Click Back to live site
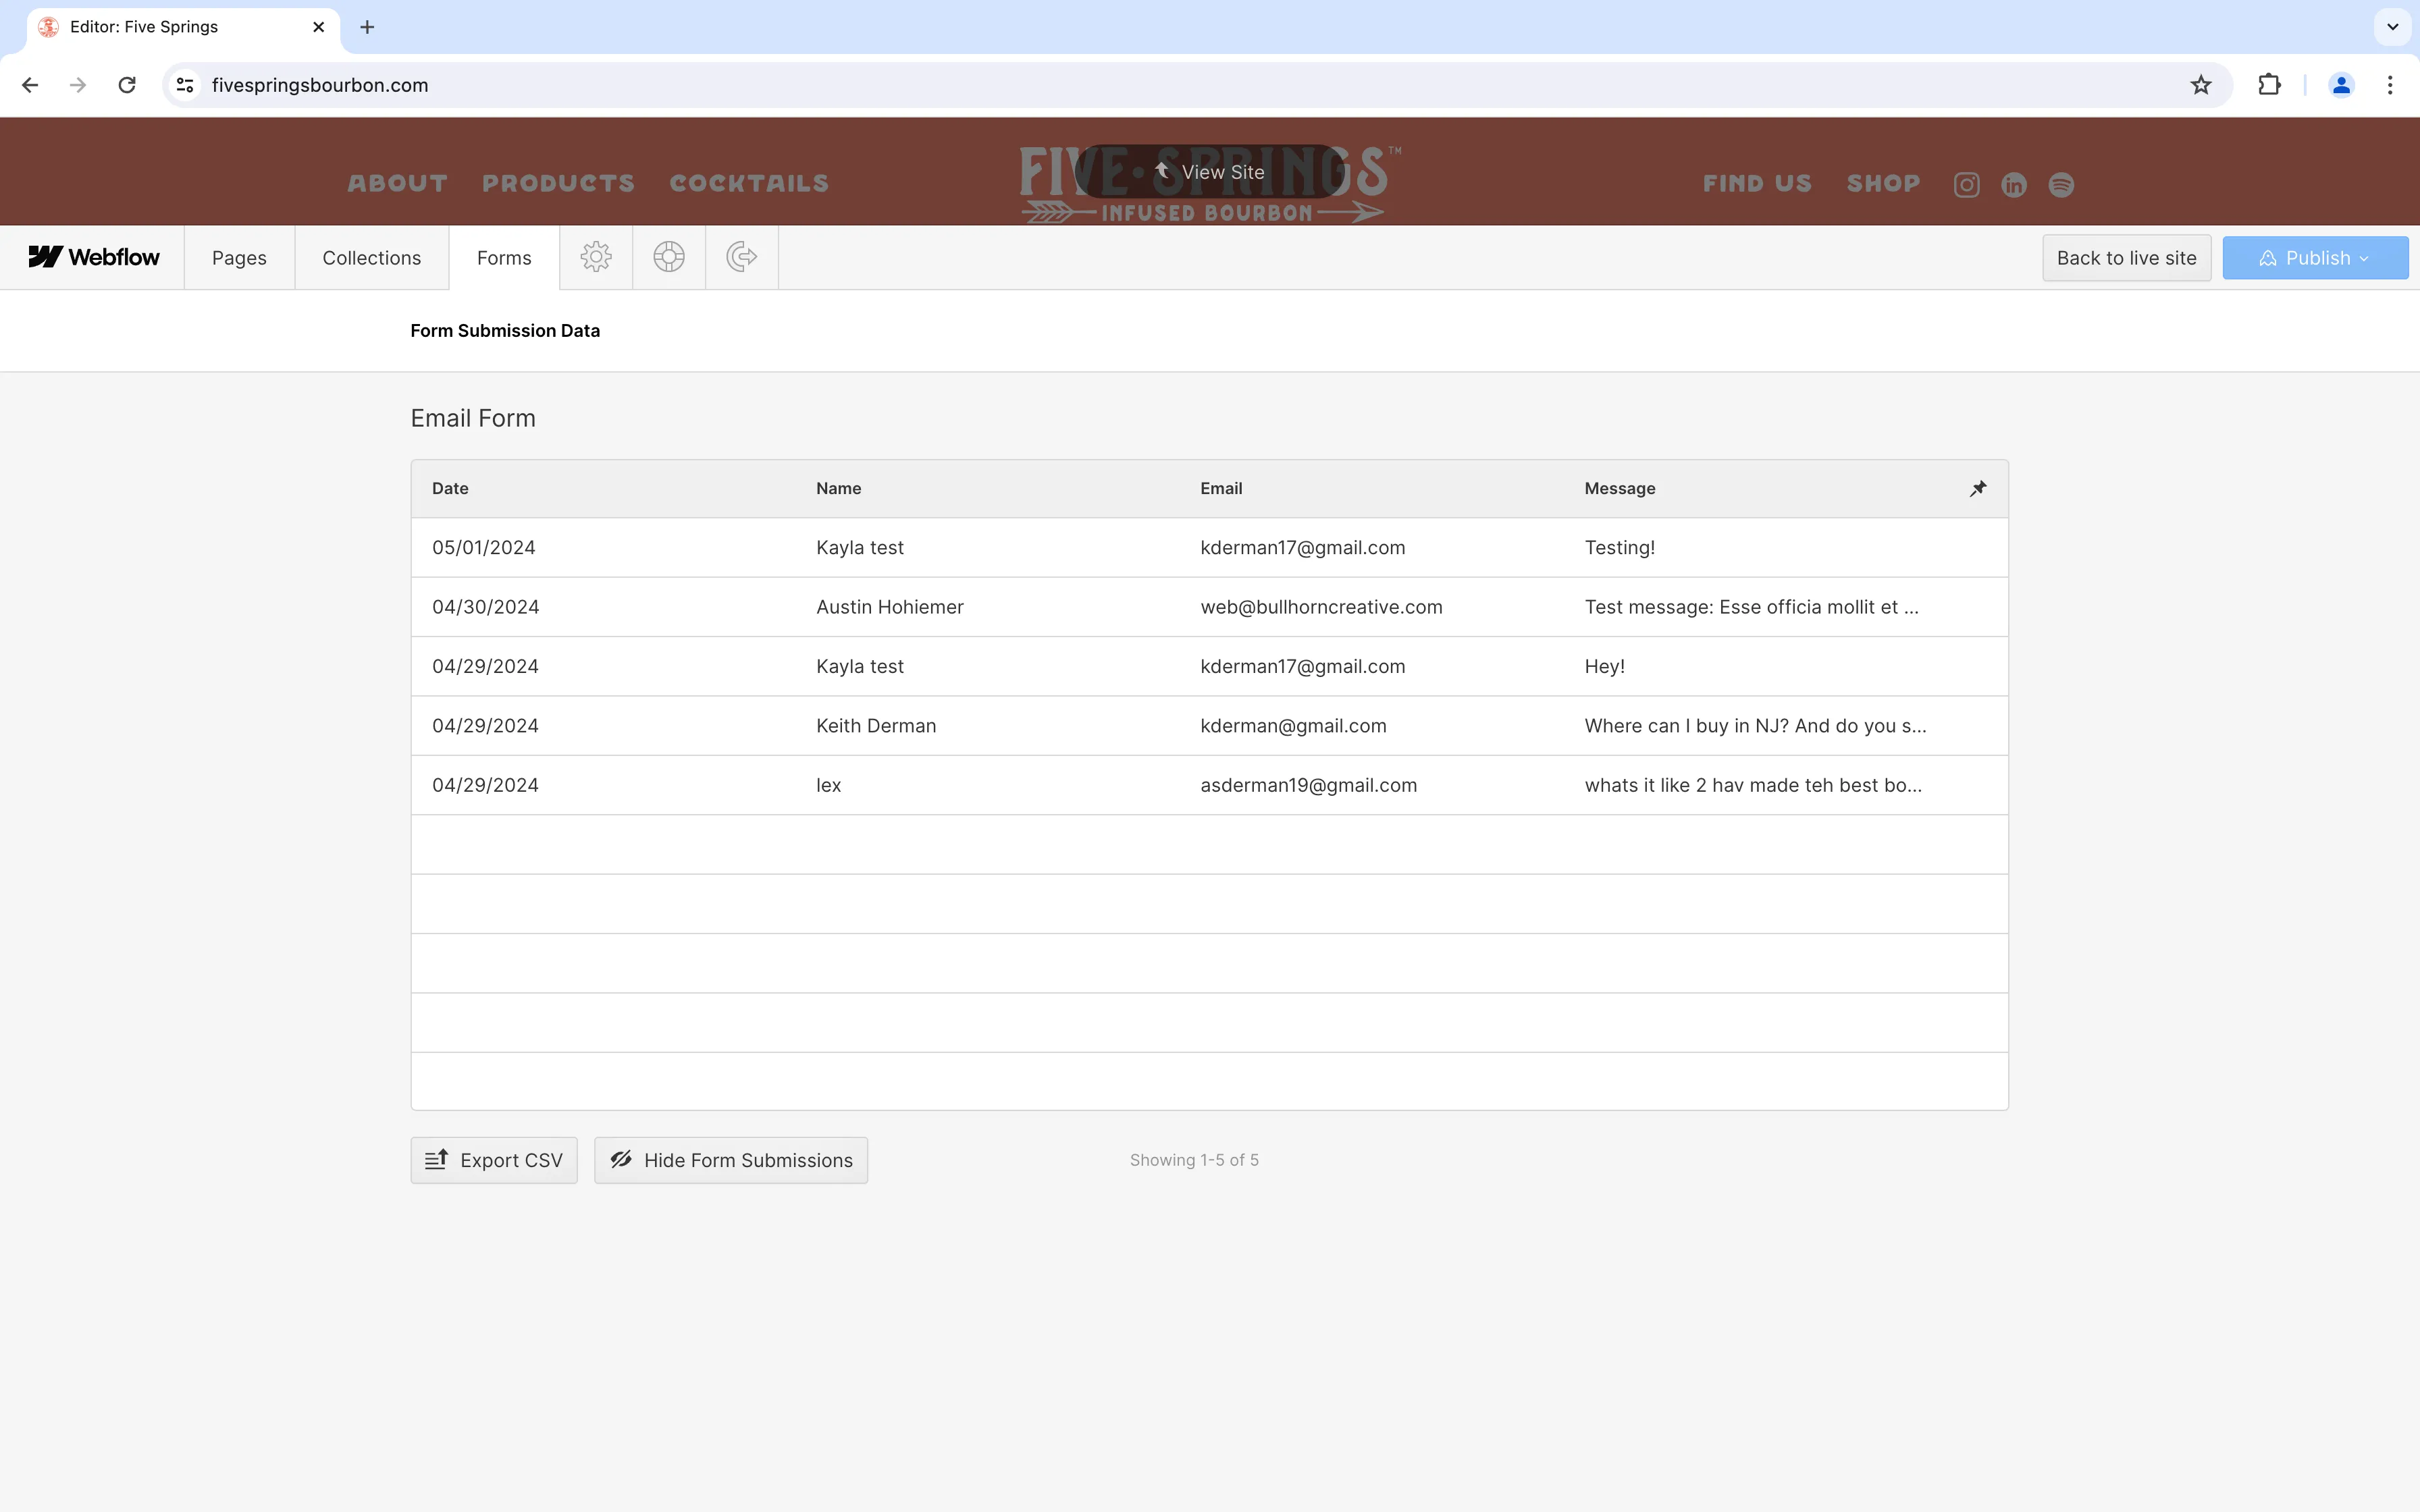 coord(2126,257)
